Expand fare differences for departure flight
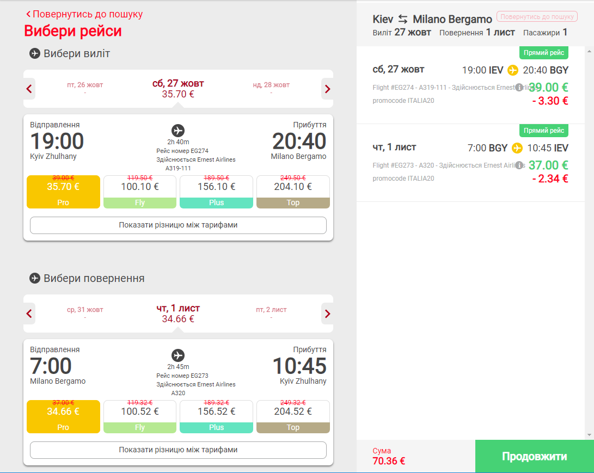 [178, 225]
